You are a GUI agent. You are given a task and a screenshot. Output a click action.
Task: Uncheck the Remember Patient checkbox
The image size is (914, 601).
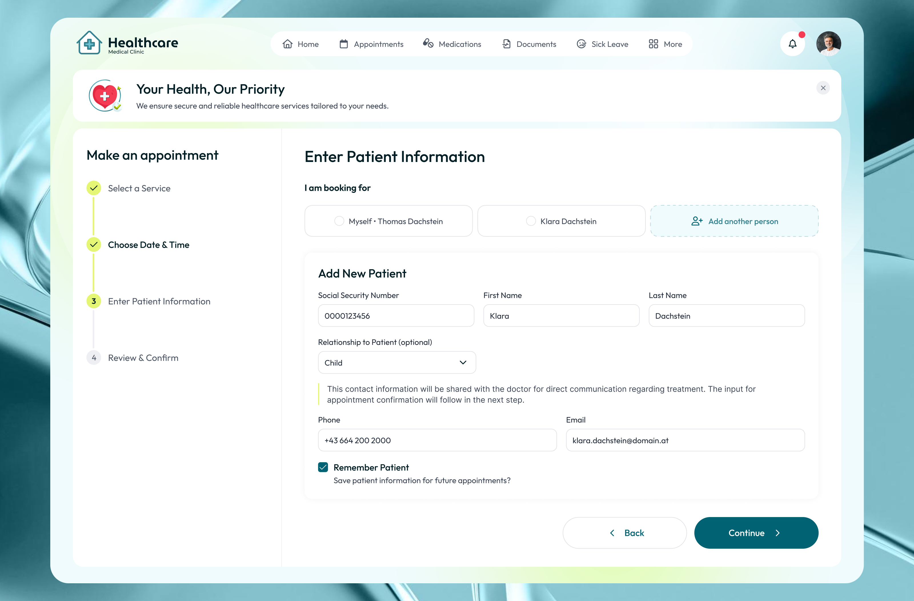coord(323,467)
